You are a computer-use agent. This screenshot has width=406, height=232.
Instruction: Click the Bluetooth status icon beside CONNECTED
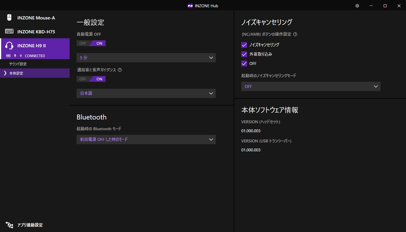[21, 56]
